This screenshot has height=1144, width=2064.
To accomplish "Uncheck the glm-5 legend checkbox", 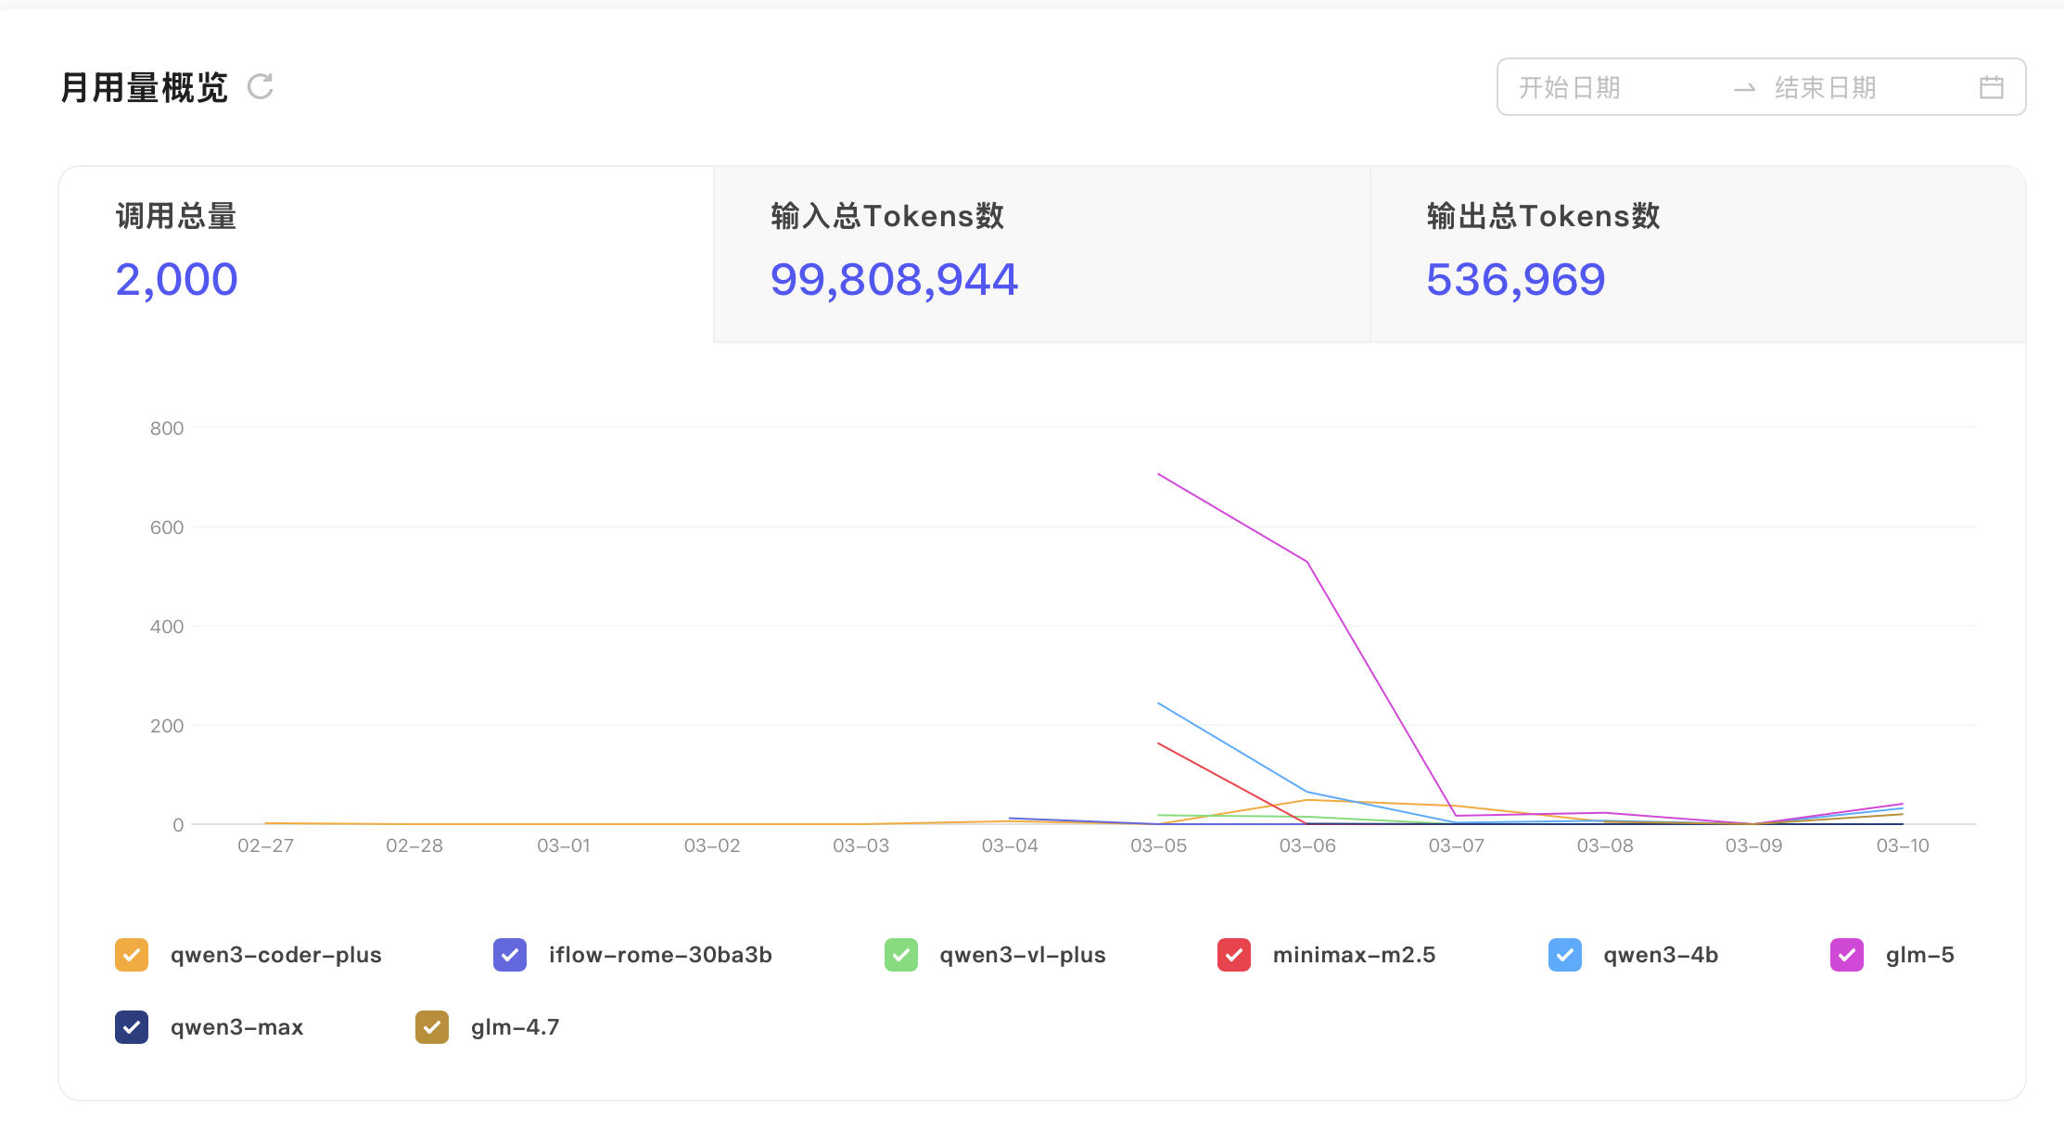I will [1847, 955].
